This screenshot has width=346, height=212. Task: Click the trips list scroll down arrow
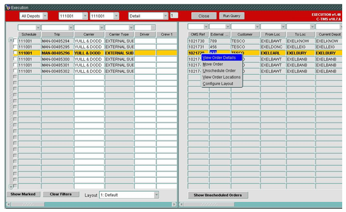click(11, 186)
